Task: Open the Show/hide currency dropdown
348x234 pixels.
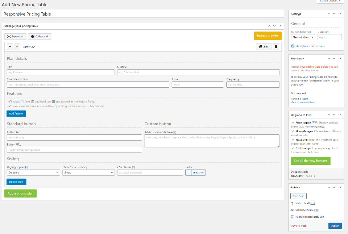Action: click(88, 173)
